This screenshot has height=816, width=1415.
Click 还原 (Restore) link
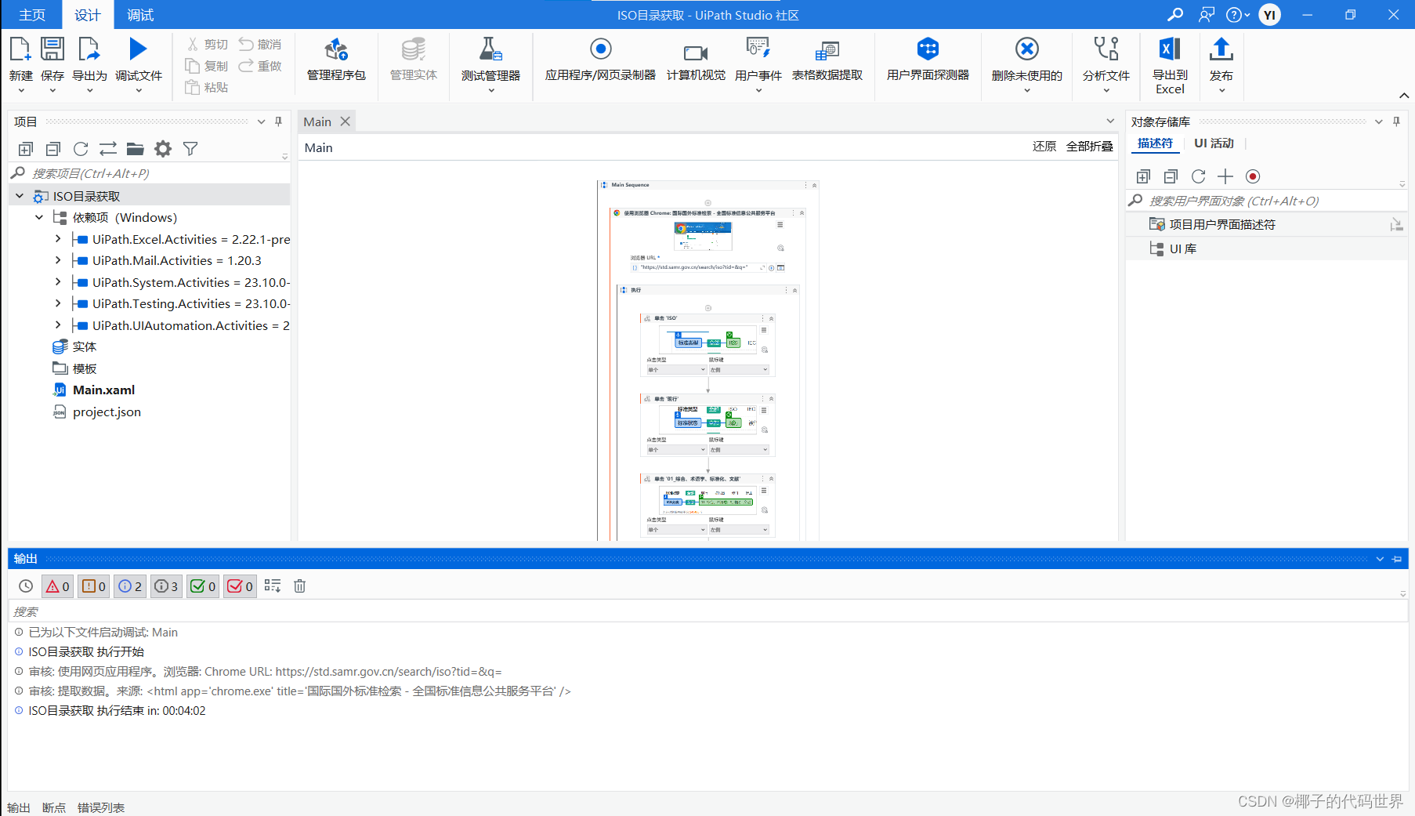click(x=1044, y=147)
